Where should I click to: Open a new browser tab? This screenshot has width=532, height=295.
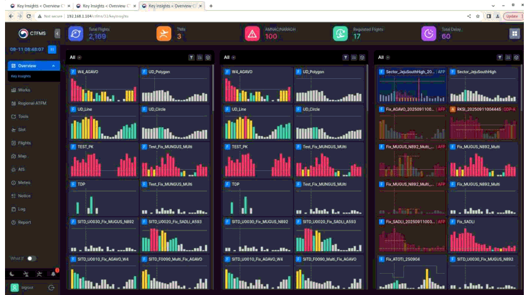coord(211,6)
